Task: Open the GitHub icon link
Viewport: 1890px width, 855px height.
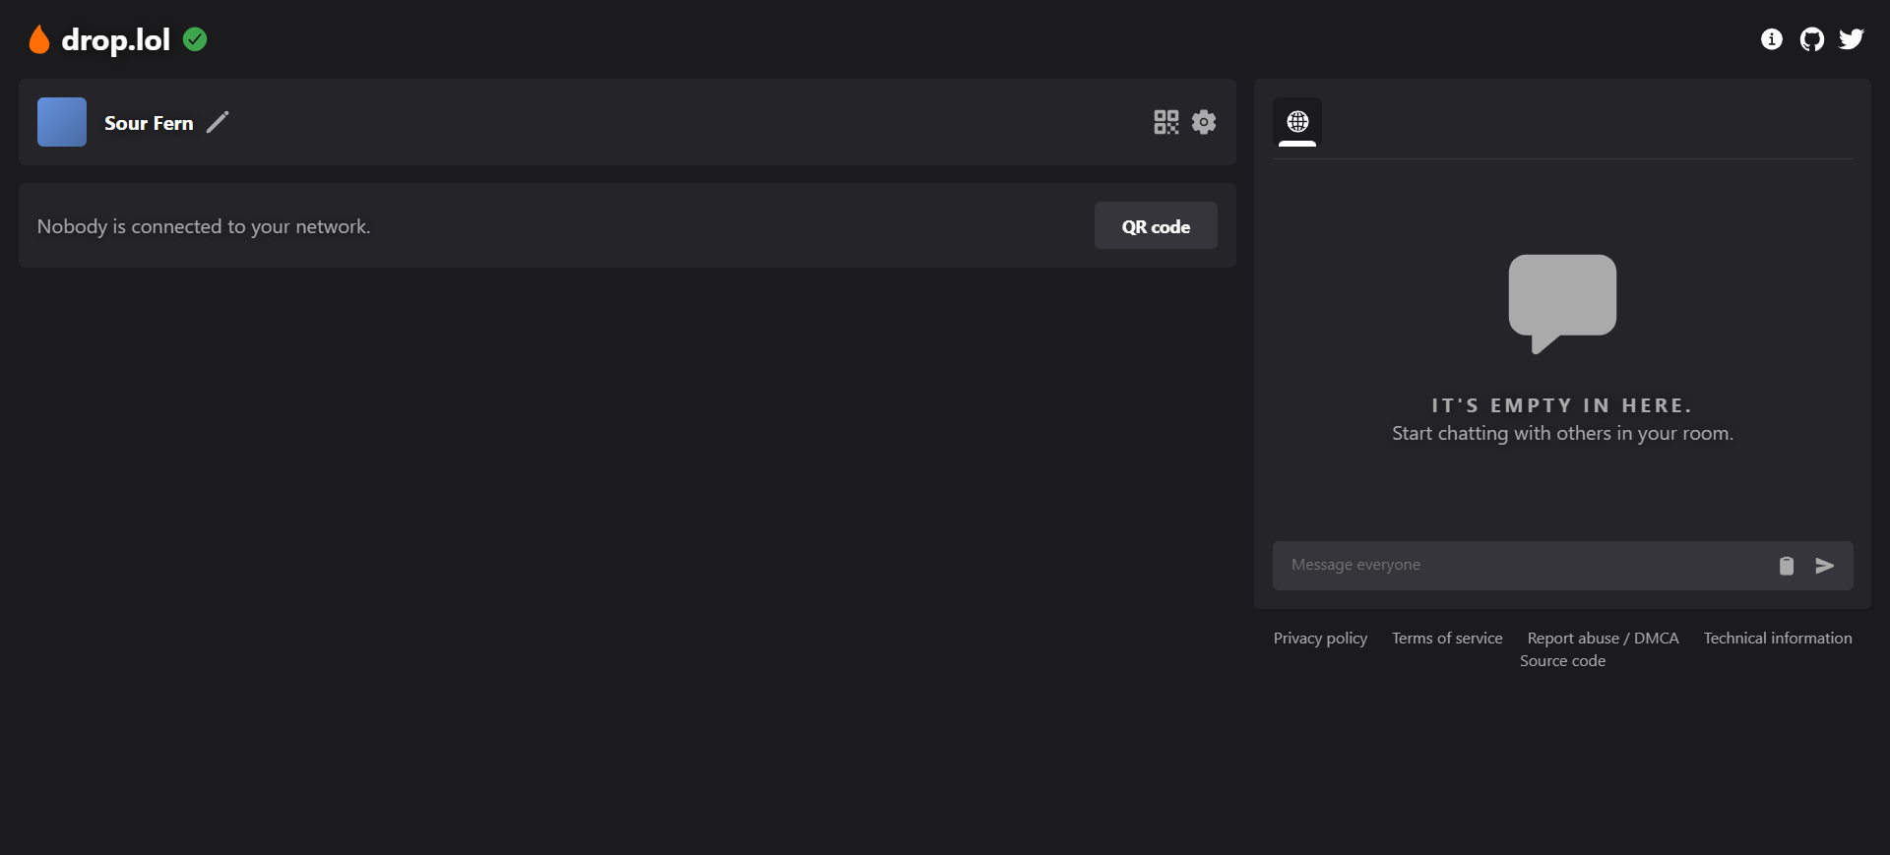Action: point(1811,39)
